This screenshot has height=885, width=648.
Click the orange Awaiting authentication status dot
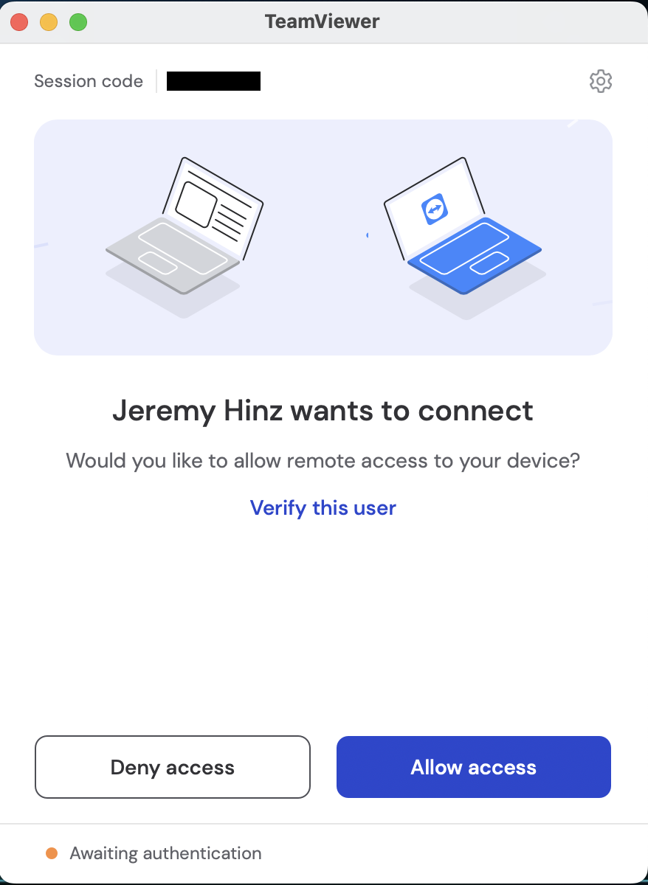coord(51,853)
